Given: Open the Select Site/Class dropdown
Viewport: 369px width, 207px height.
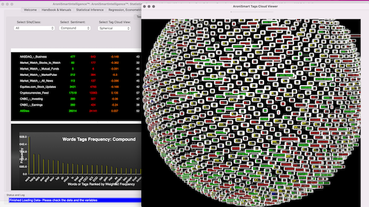Looking at the screenshot, I should pos(35,28).
